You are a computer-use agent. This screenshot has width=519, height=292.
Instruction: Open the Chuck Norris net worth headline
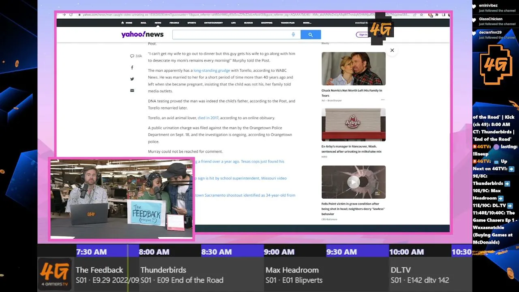(352, 93)
